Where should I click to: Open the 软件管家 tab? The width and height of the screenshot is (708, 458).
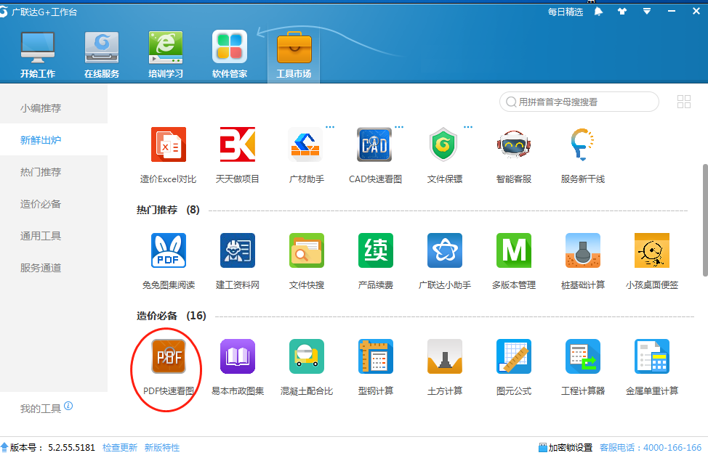230,55
